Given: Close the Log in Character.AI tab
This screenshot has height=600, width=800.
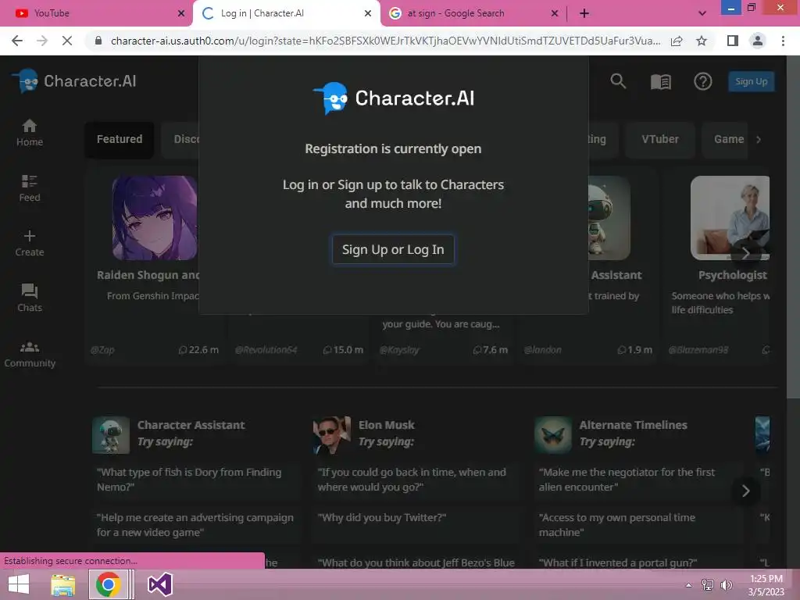Looking at the screenshot, I should (x=368, y=14).
